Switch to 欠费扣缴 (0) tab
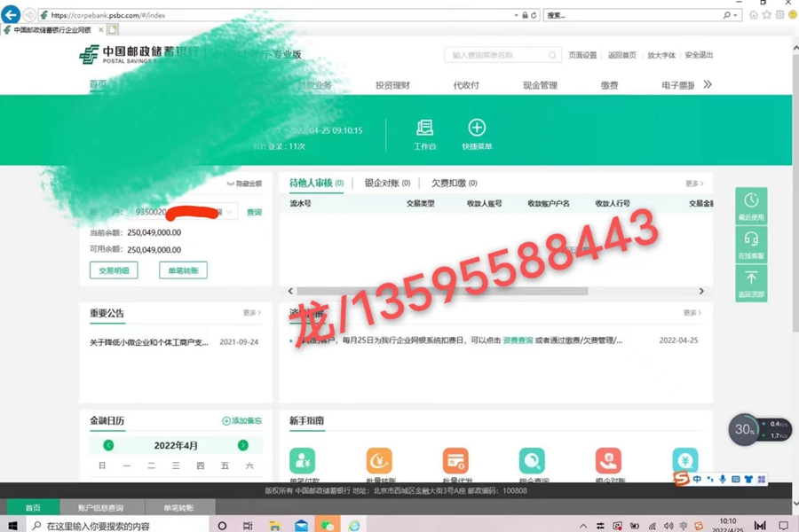Image resolution: width=799 pixels, height=532 pixels. (455, 183)
